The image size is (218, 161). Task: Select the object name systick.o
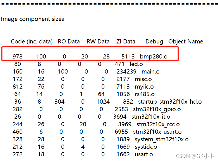coord(146,147)
